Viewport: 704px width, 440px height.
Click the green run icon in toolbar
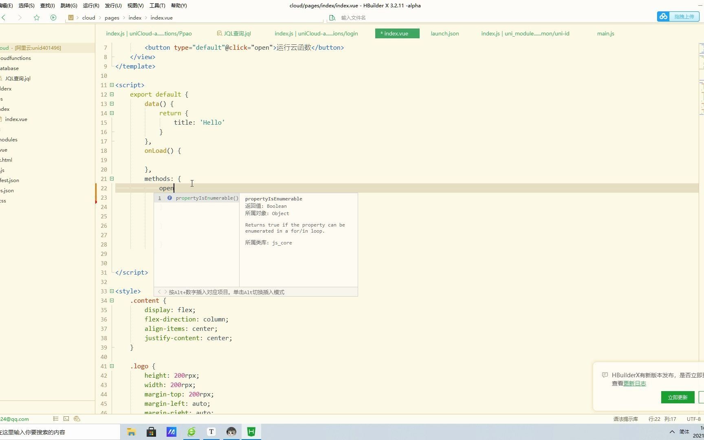click(53, 18)
